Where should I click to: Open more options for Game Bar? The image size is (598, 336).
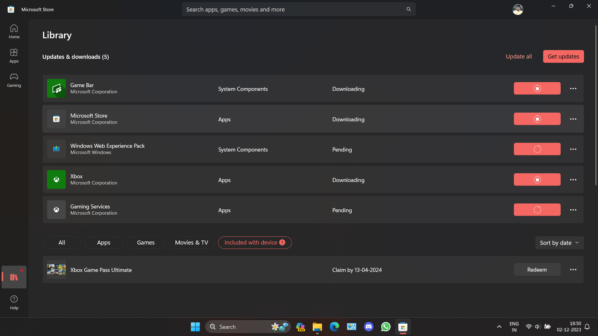(x=573, y=89)
